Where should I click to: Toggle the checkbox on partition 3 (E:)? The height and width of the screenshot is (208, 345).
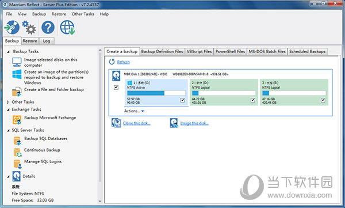323,100
